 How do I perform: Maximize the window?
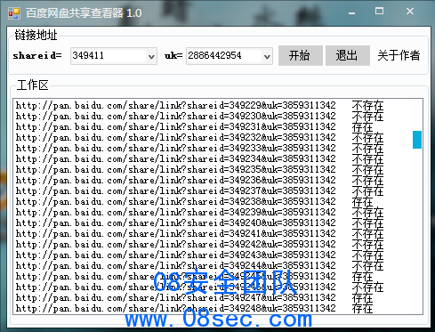click(x=379, y=12)
